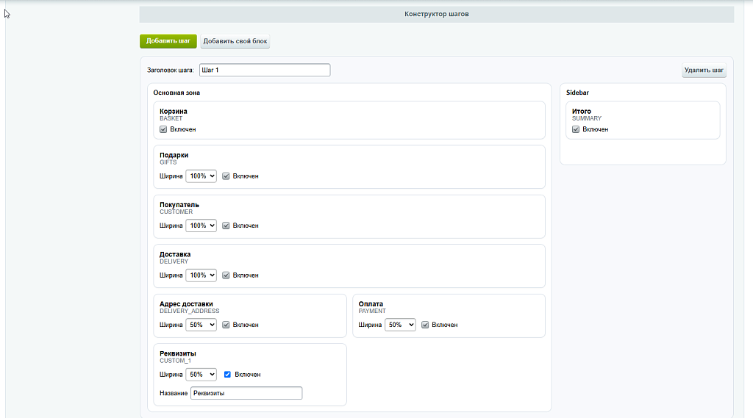The image size is (753, 418).
Task: Toggle Включен checkbox for Корзина block
Action: tap(163, 129)
